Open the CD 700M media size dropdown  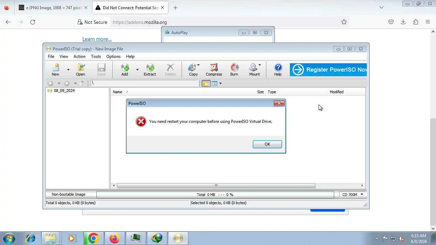coord(353,195)
